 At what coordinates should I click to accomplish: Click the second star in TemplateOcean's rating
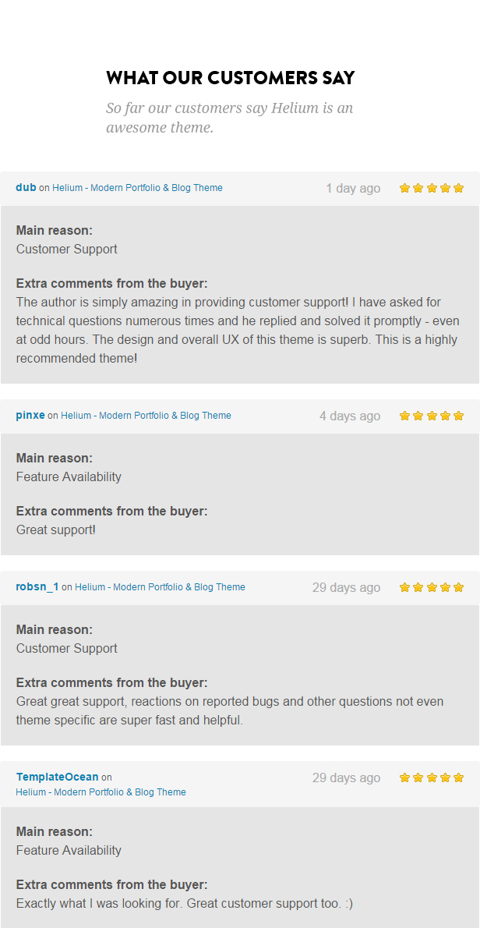point(418,777)
